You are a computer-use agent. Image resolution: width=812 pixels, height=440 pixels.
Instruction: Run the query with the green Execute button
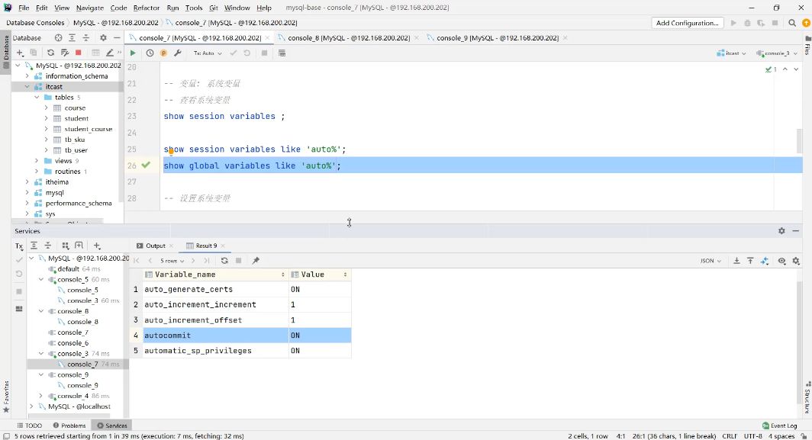pyautogui.click(x=133, y=53)
